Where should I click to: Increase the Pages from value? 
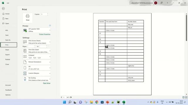pyautogui.click(x=35, y=46)
